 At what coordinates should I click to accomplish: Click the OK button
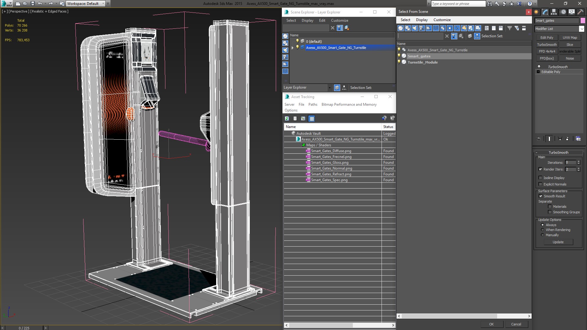[x=491, y=324]
